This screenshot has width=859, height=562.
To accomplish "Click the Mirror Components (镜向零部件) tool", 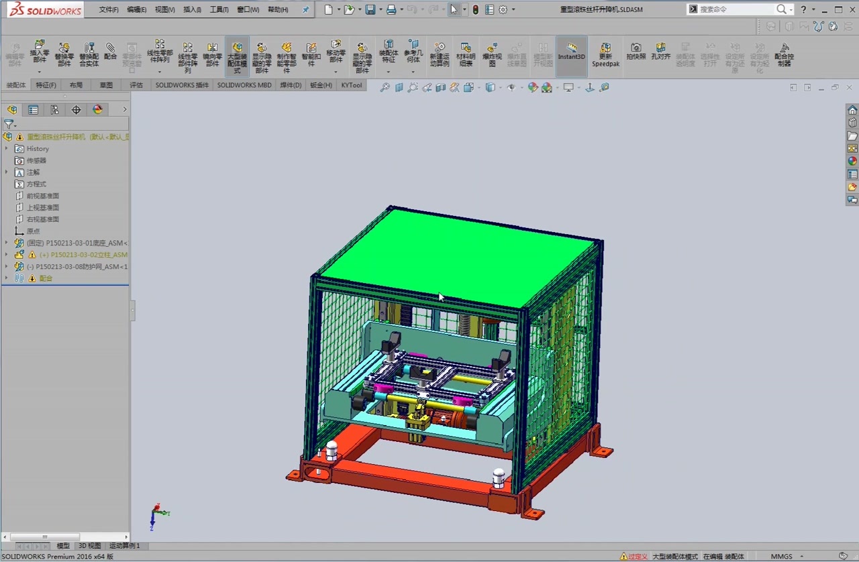I will pyautogui.click(x=213, y=54).
